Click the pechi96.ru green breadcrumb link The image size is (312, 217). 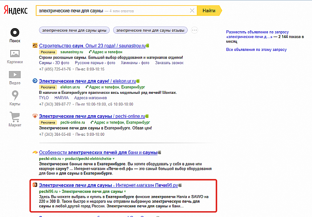pyautogui.click(x=81, y=192)
